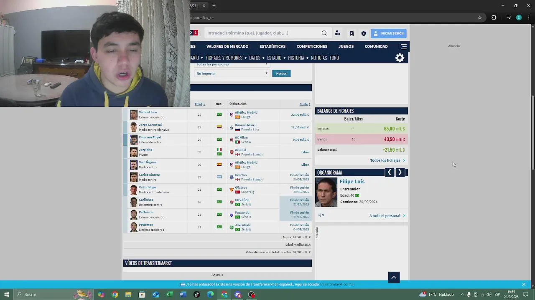Click Iniciar Sesión button
The image size is (535, 300).
[389, 33]
